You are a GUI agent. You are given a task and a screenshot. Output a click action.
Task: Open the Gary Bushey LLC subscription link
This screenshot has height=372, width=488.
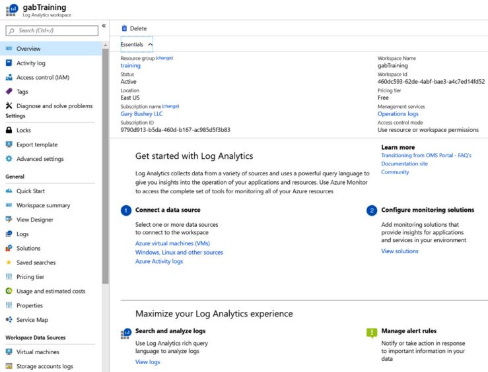141,113
